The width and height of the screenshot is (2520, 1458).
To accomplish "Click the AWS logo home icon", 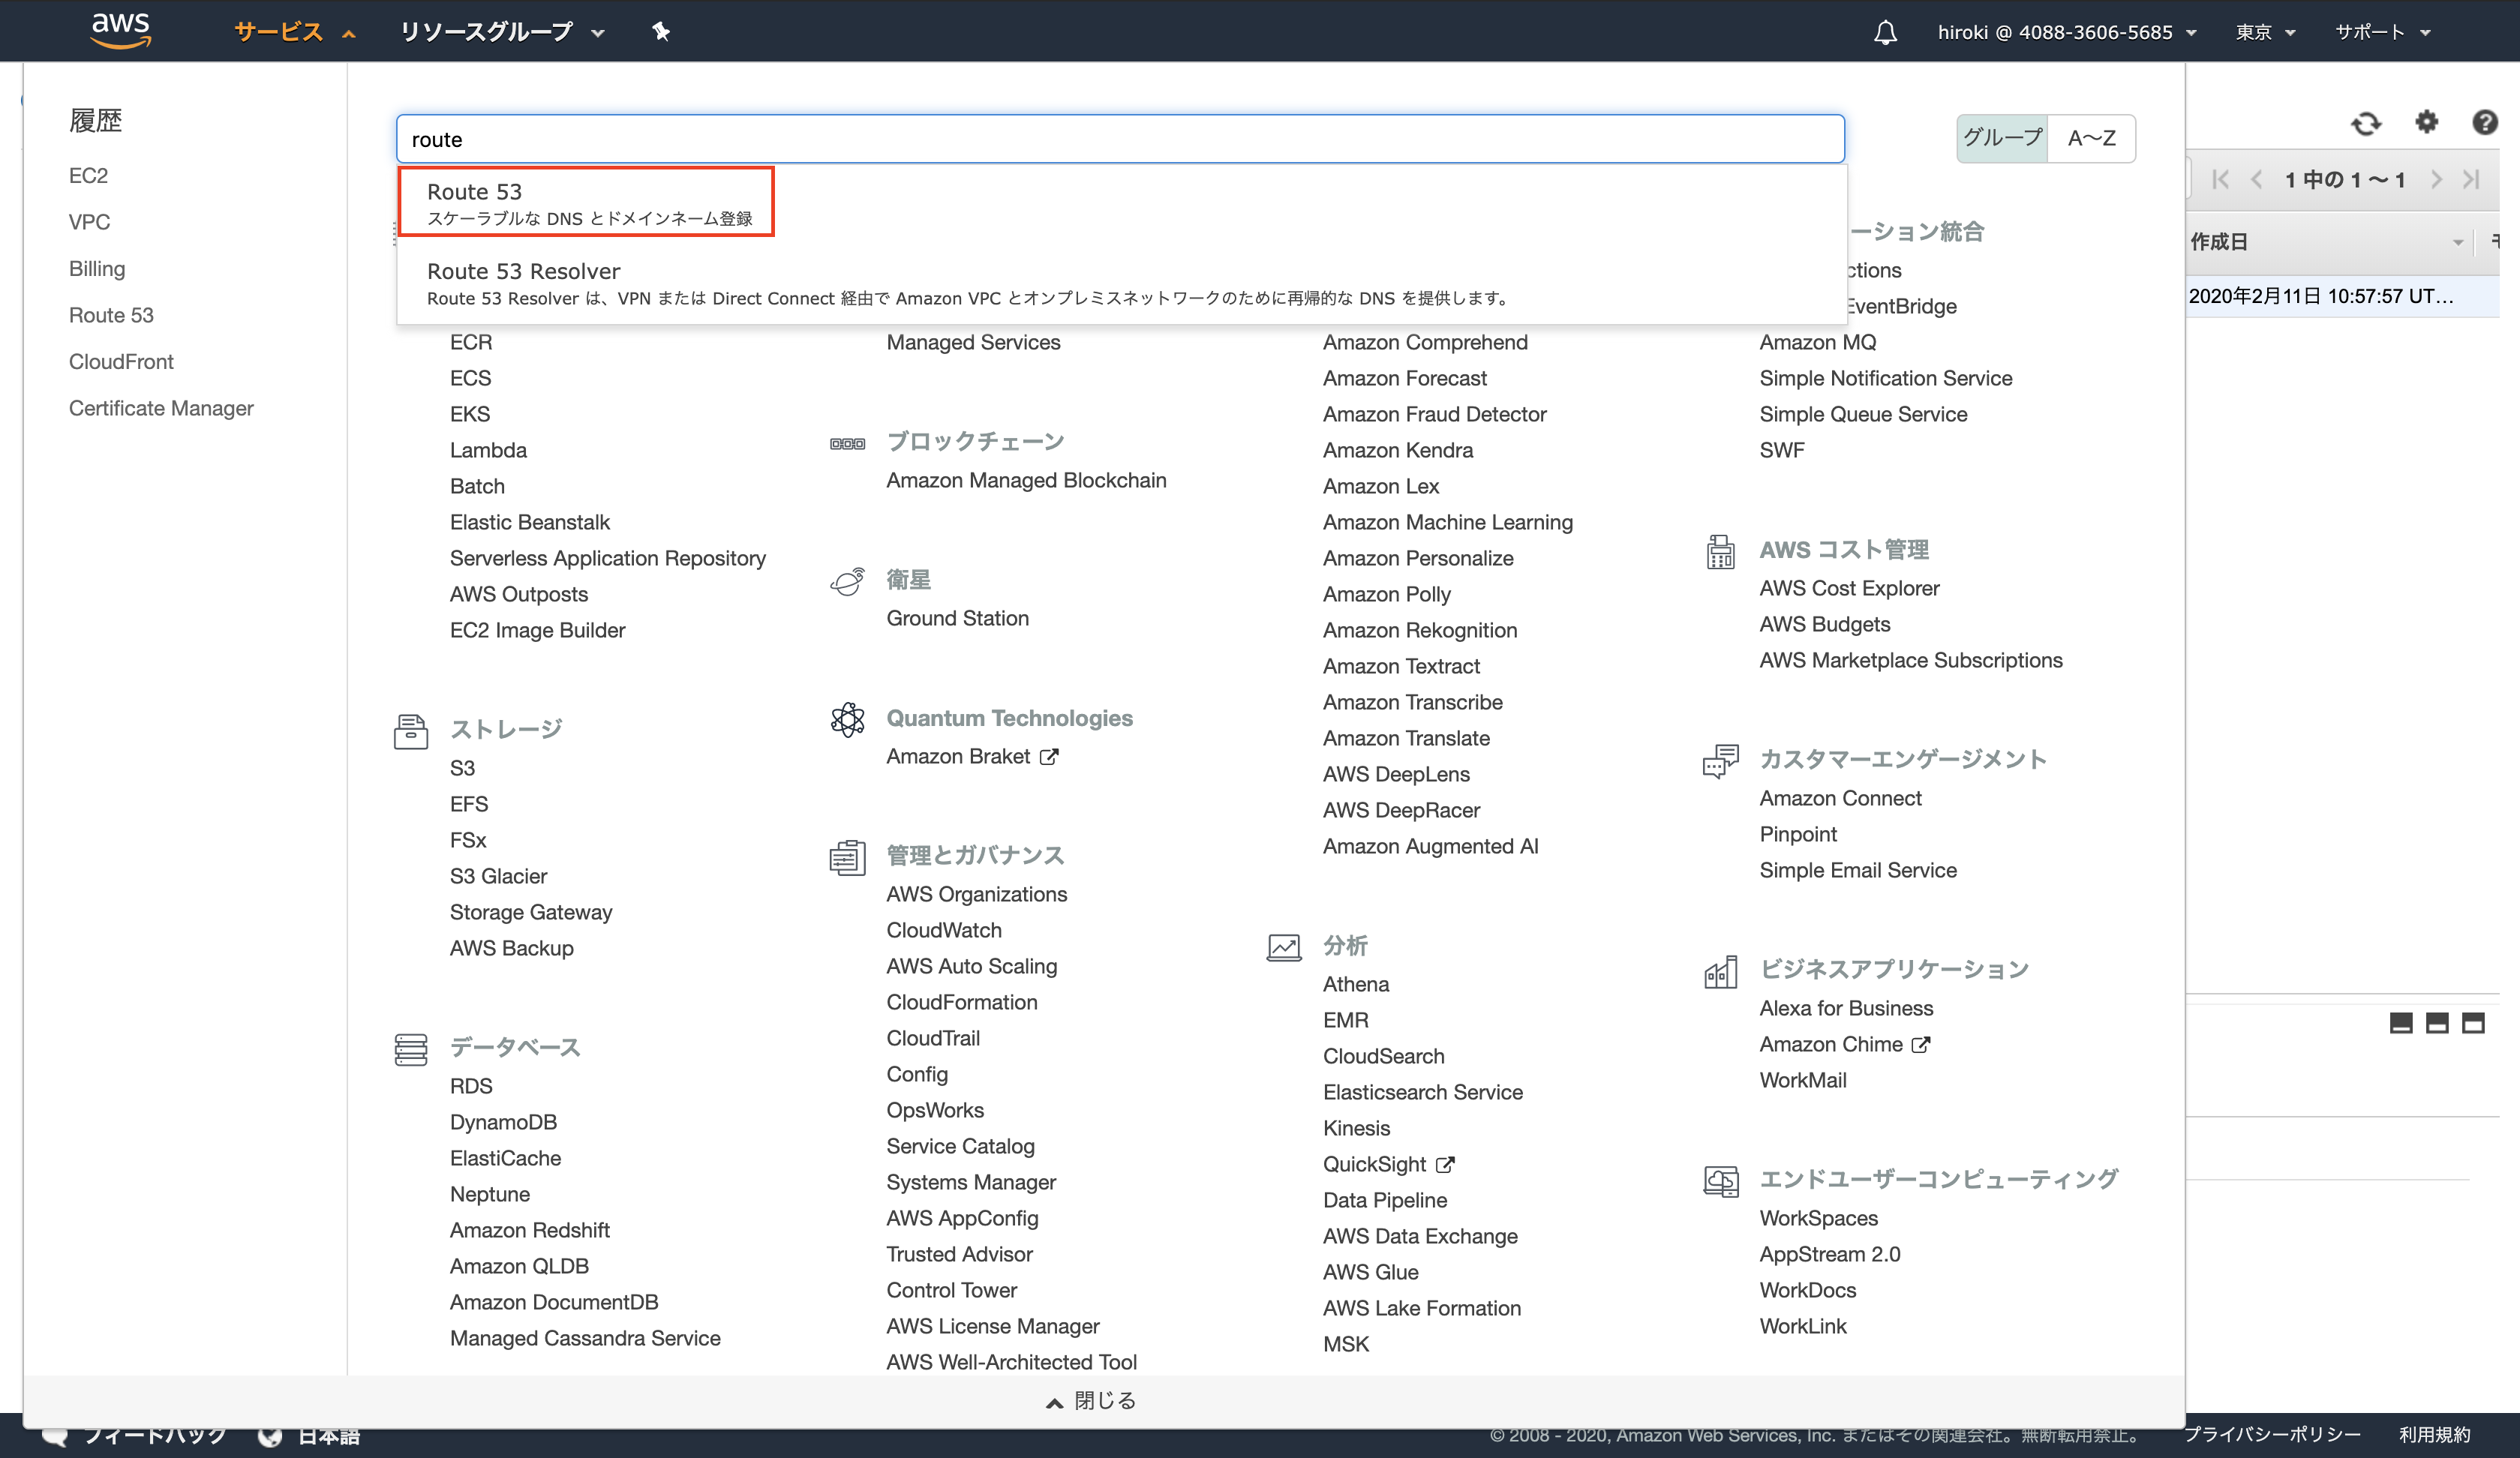I will click(120, 30).
